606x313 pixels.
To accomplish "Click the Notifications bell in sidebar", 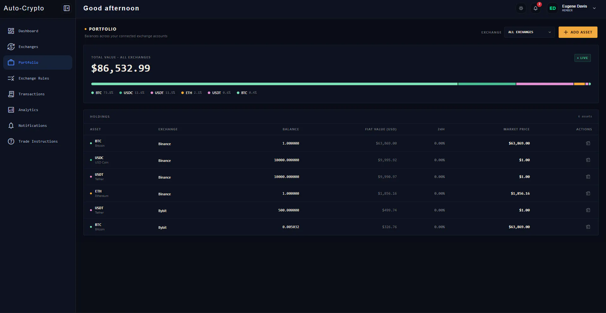I will [x=11, y=126].
